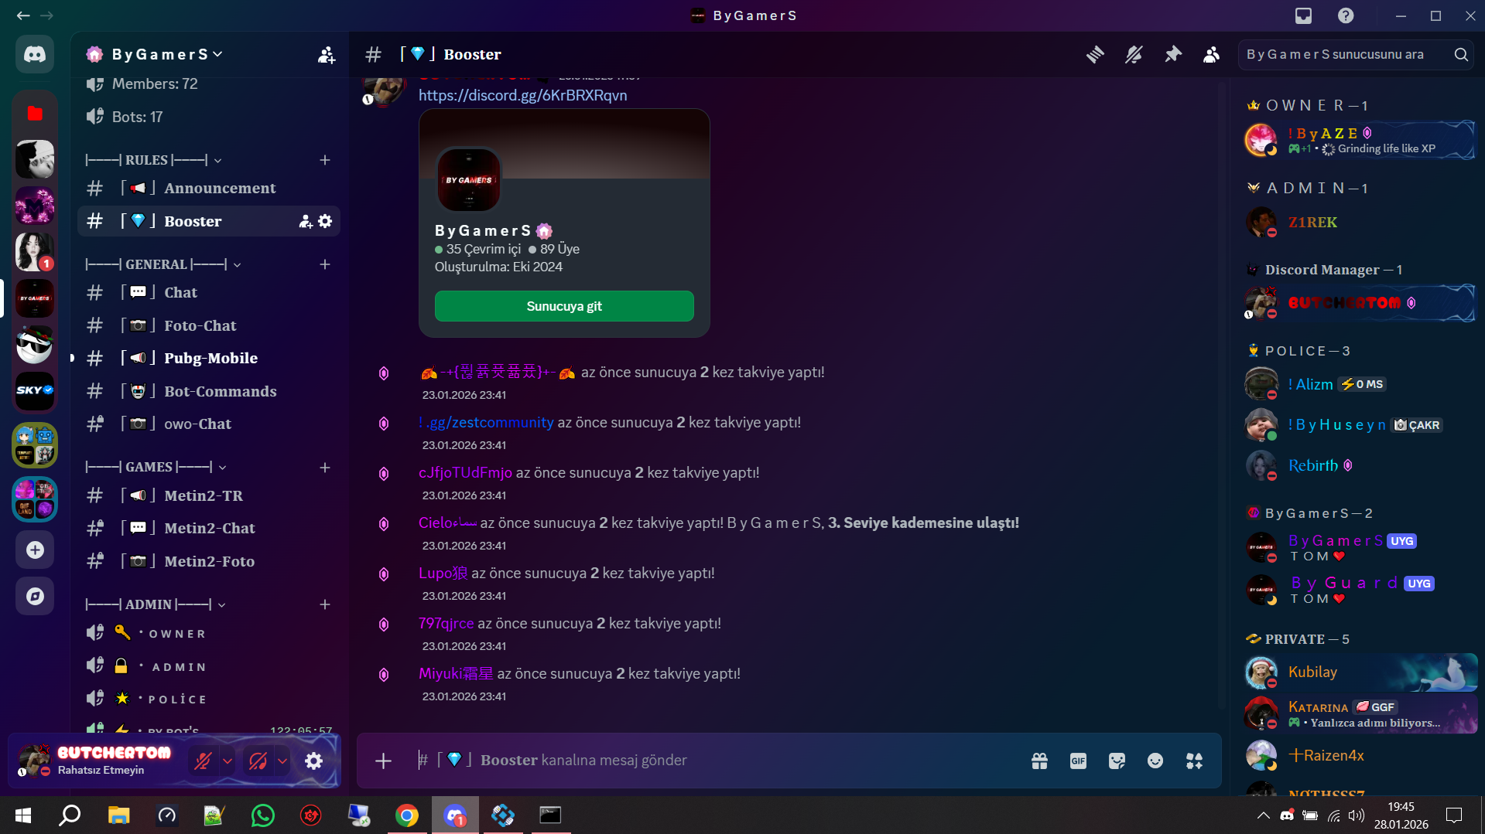Screen dimensions: 1485x834
Task: Open Z1REK member in Admin list
Action: pos(1360,223)
